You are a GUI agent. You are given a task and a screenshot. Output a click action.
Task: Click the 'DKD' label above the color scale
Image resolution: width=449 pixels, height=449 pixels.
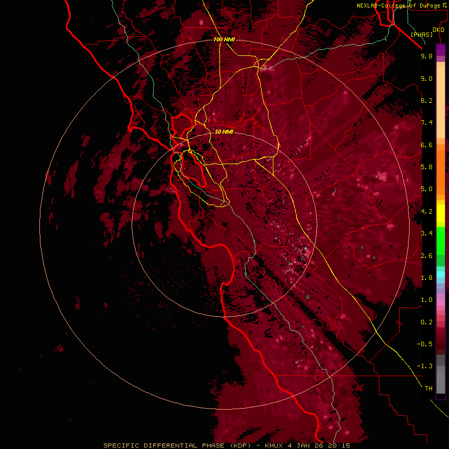pos(439,30)
